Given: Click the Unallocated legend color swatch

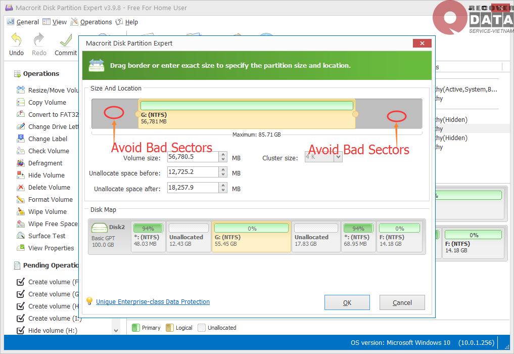Looking at the screenshot, I should tap(202, 327).
